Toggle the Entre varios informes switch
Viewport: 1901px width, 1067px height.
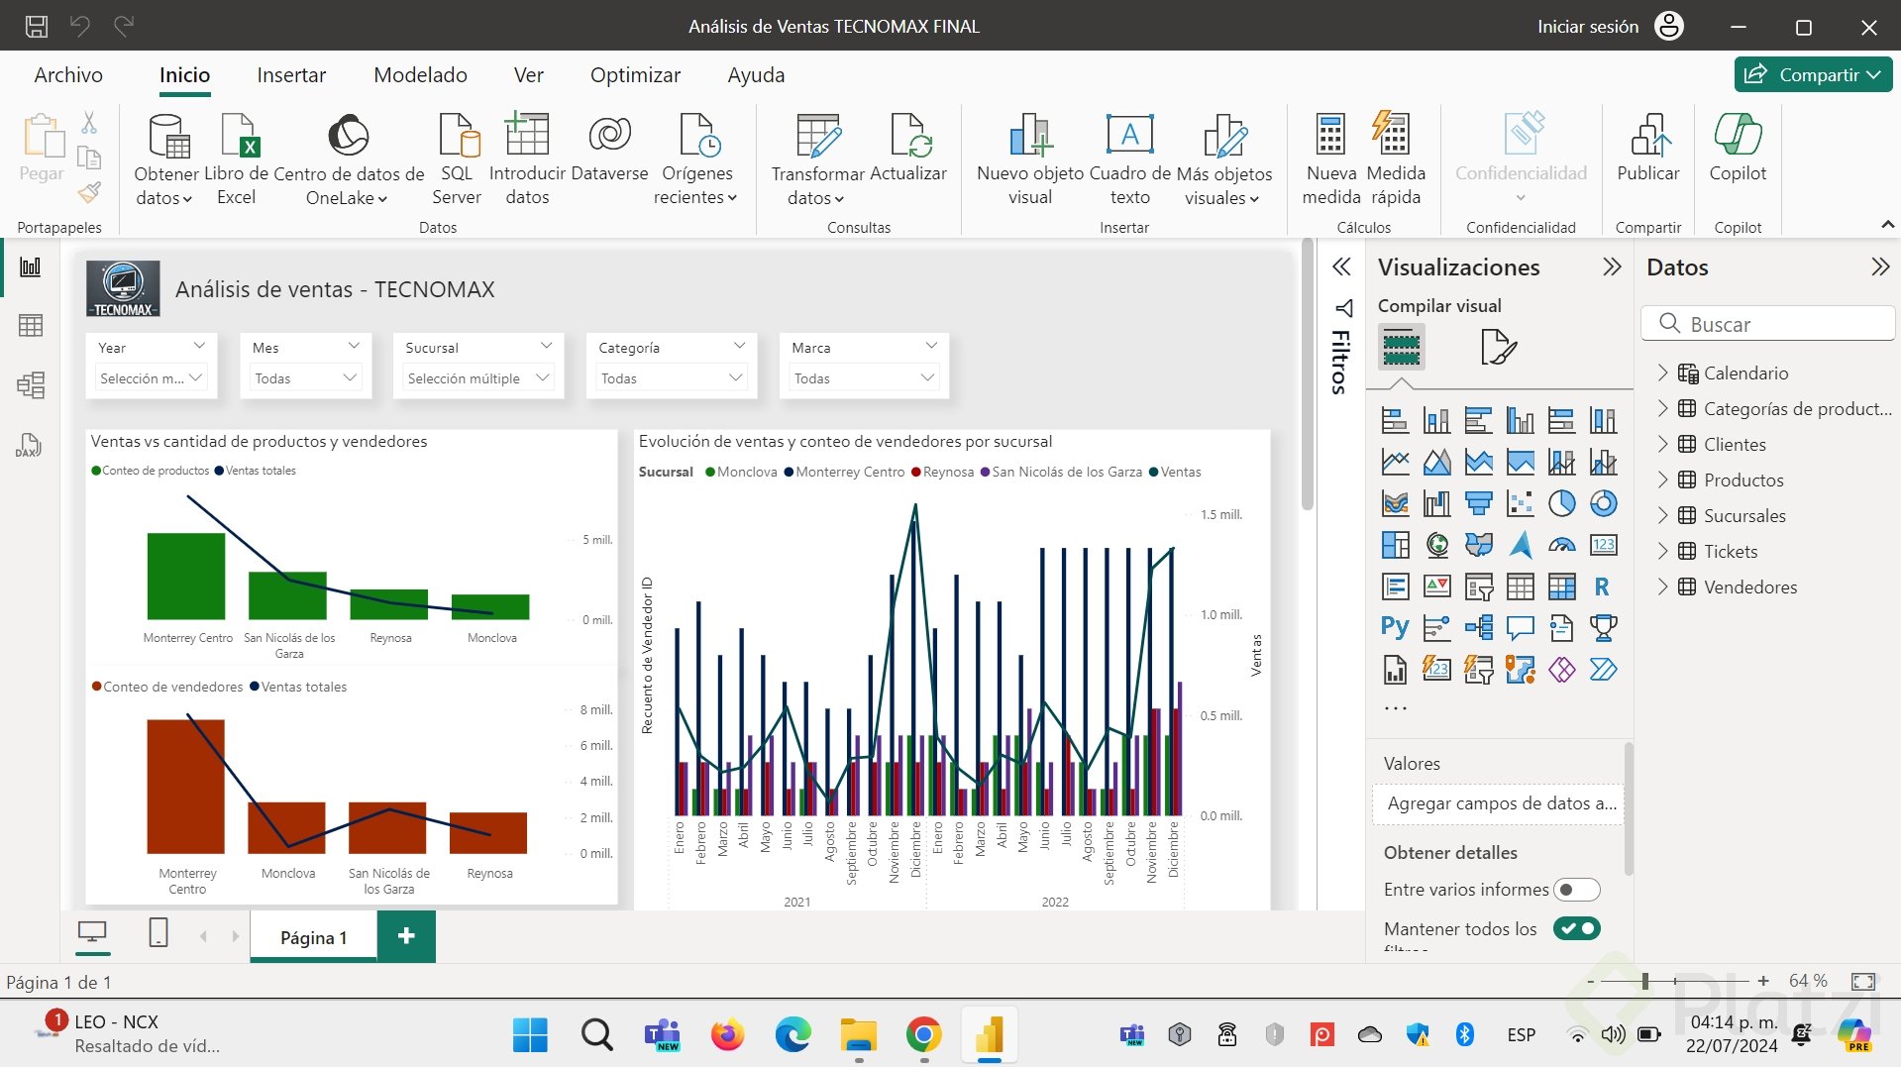point(1576,890)
